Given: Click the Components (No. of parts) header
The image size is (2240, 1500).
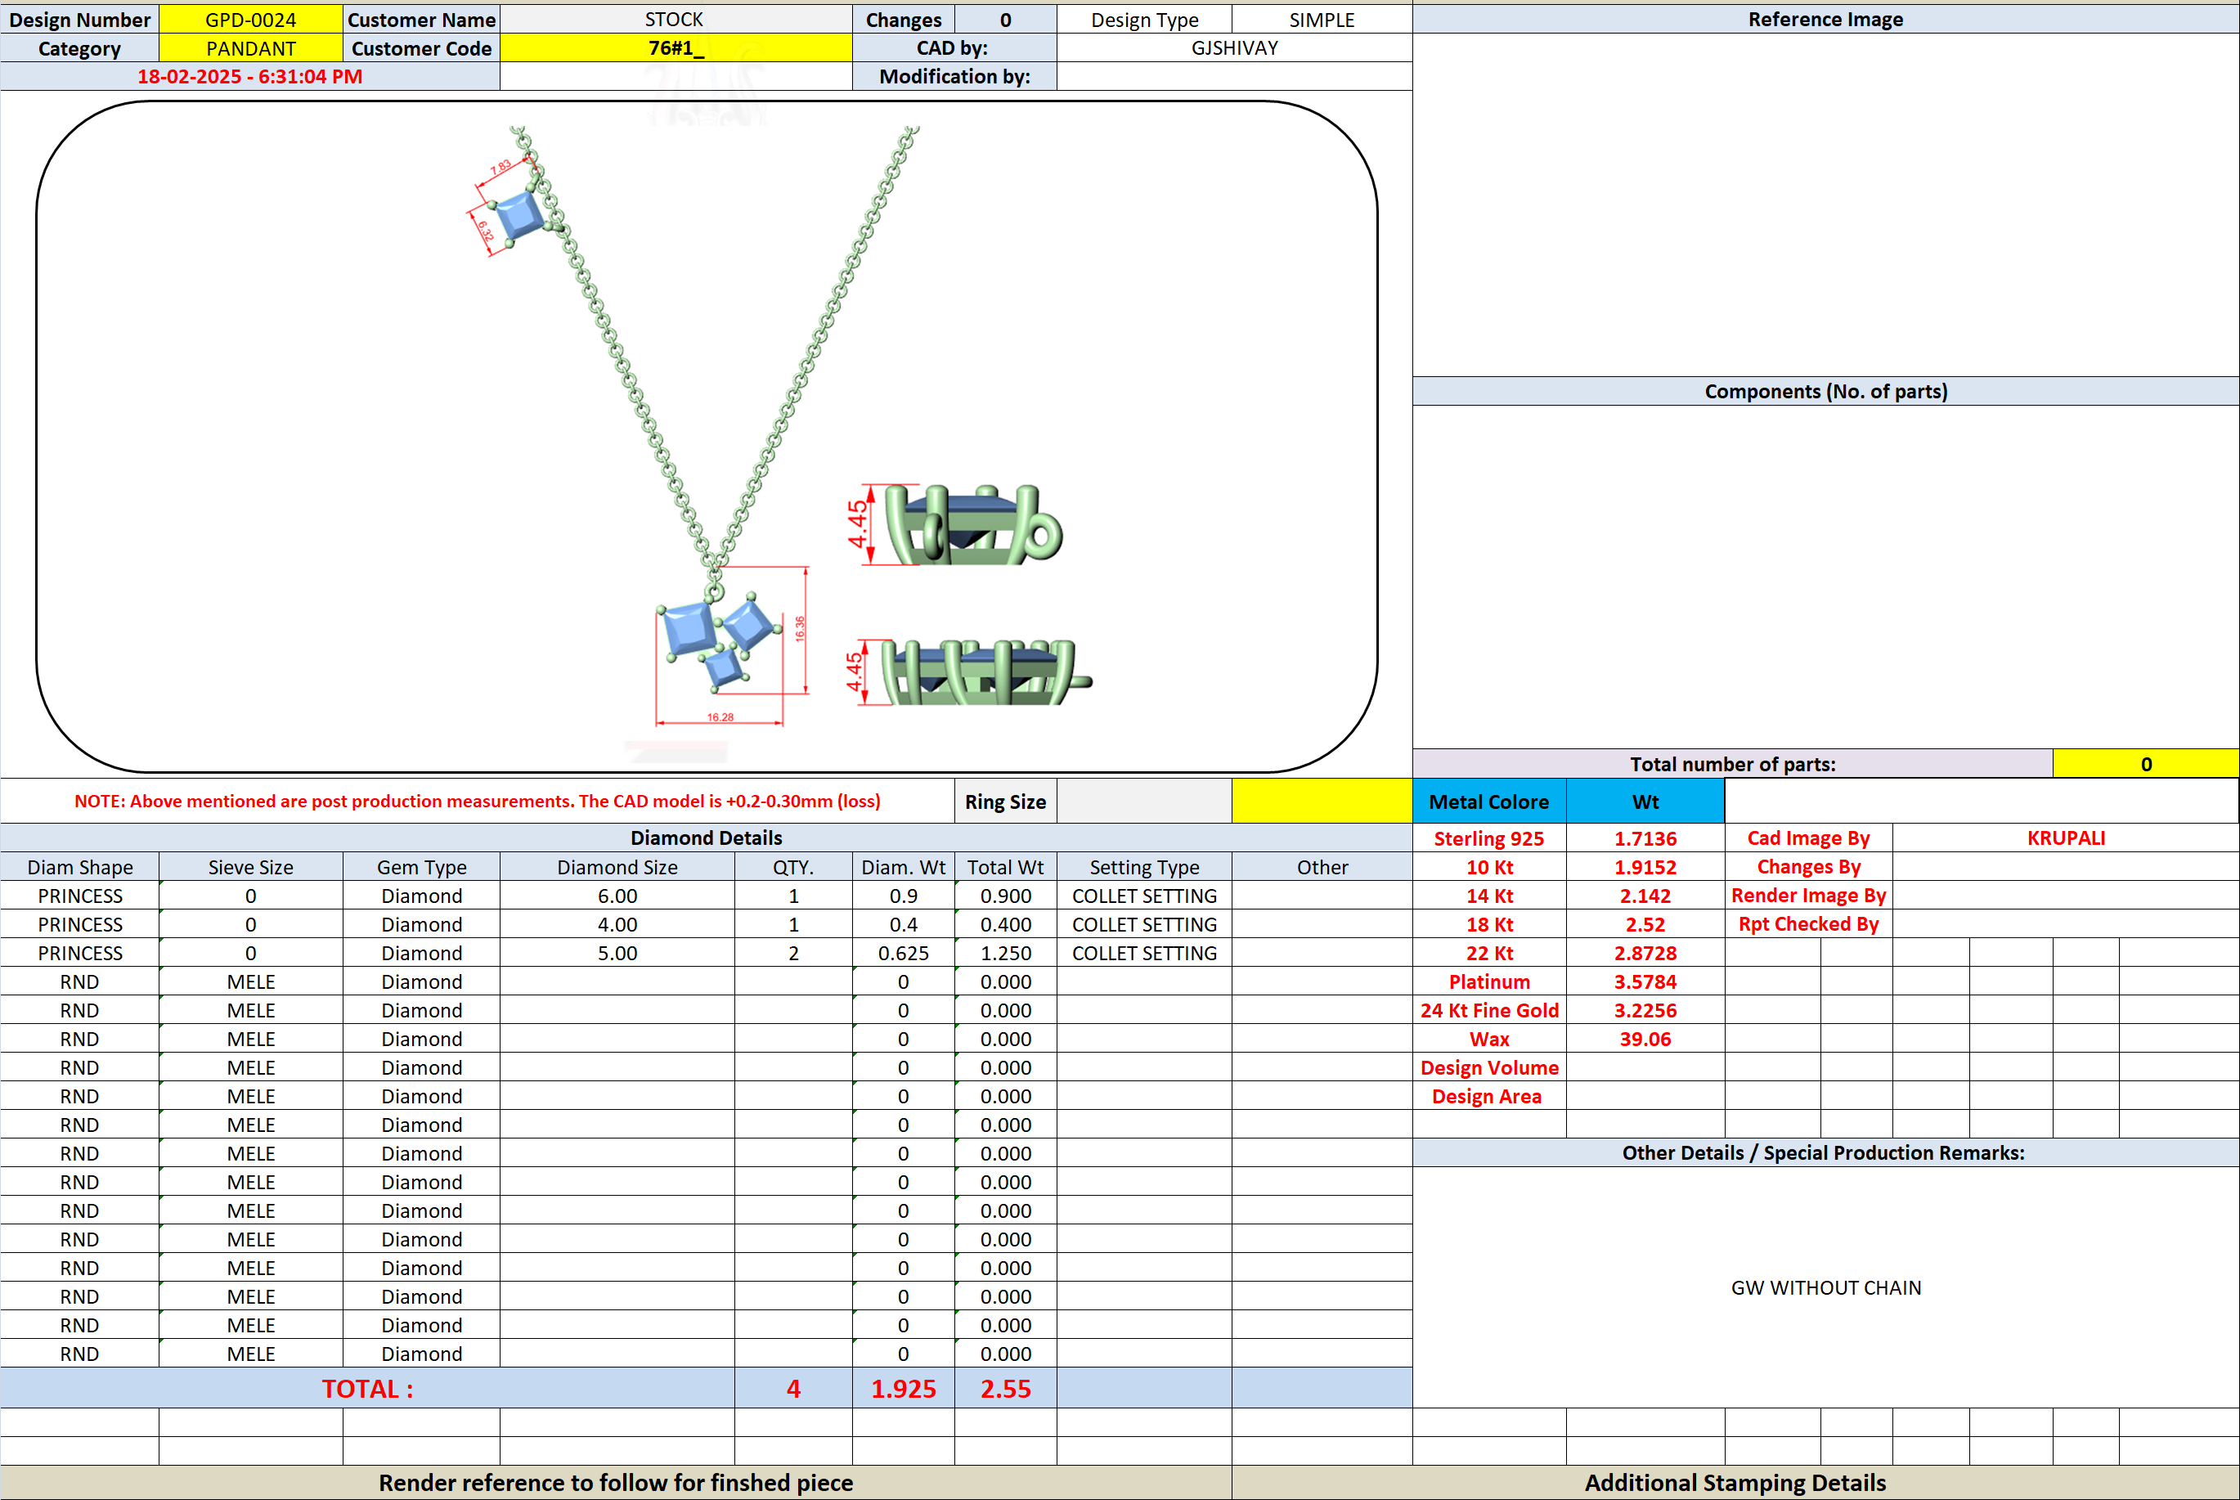Looking at the screenshot, I should [x=1825, y=391].
